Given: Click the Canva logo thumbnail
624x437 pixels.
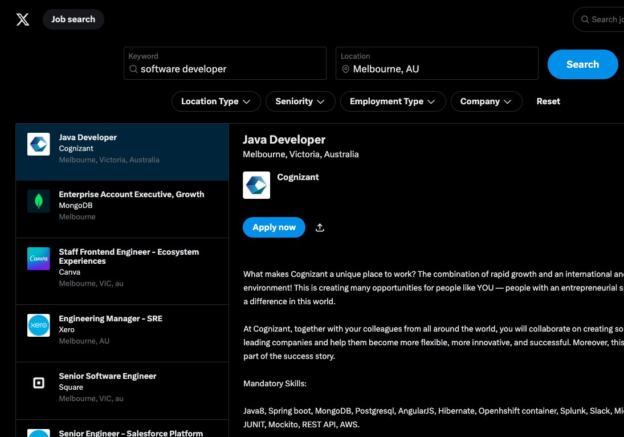Looking at the screenshot, I should pos(39,259).
